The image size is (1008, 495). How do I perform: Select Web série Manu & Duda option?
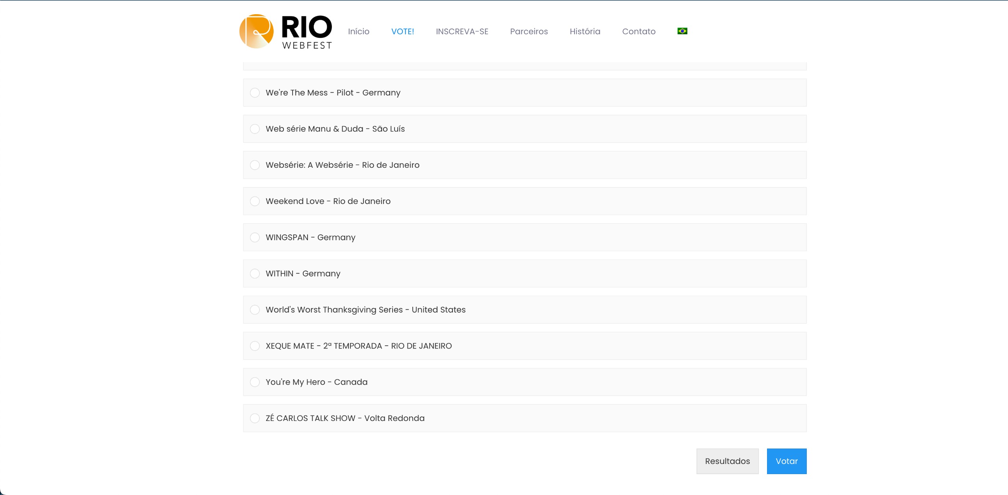coord(255,129)
